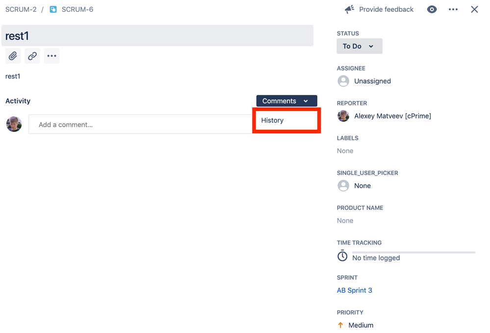Click the Add a comment field
The width and height of the screenshot is (490, 333).
[141, 124]
